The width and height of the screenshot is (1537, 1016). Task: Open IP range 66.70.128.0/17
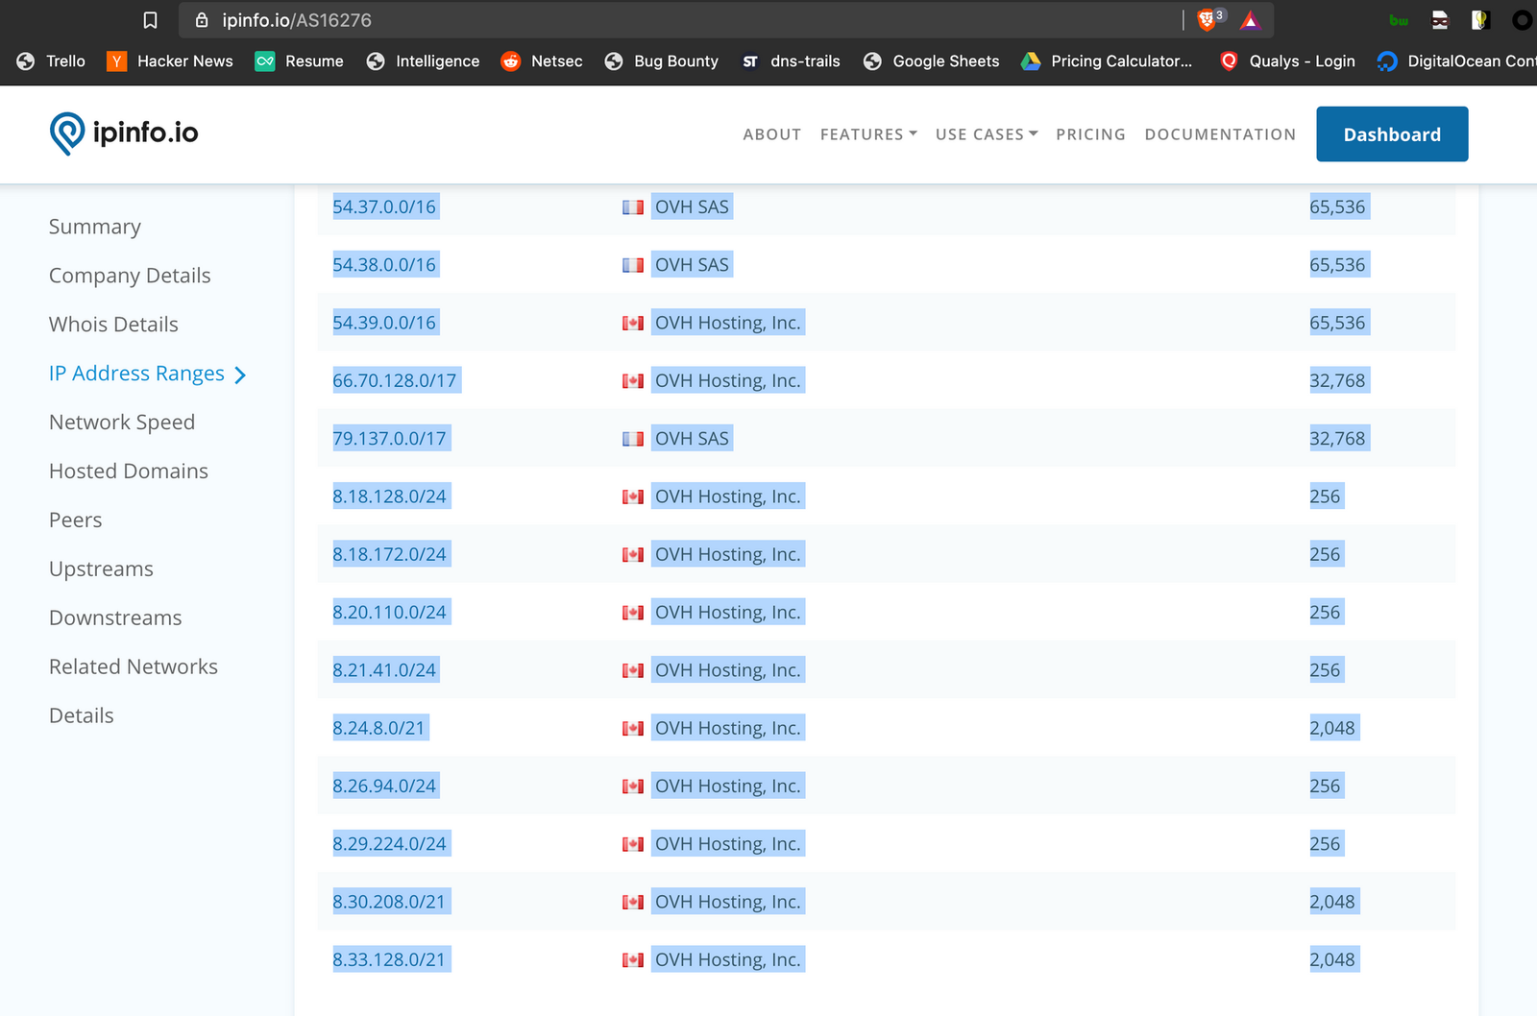point(395,381)
